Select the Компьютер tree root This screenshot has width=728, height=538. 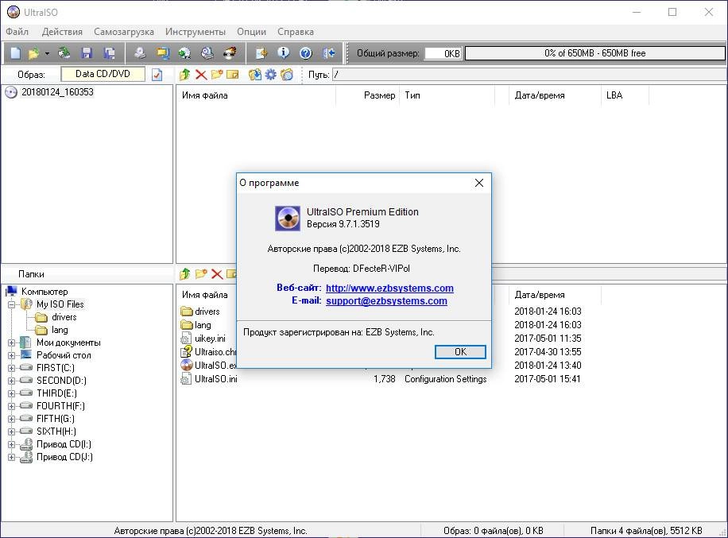45,292
